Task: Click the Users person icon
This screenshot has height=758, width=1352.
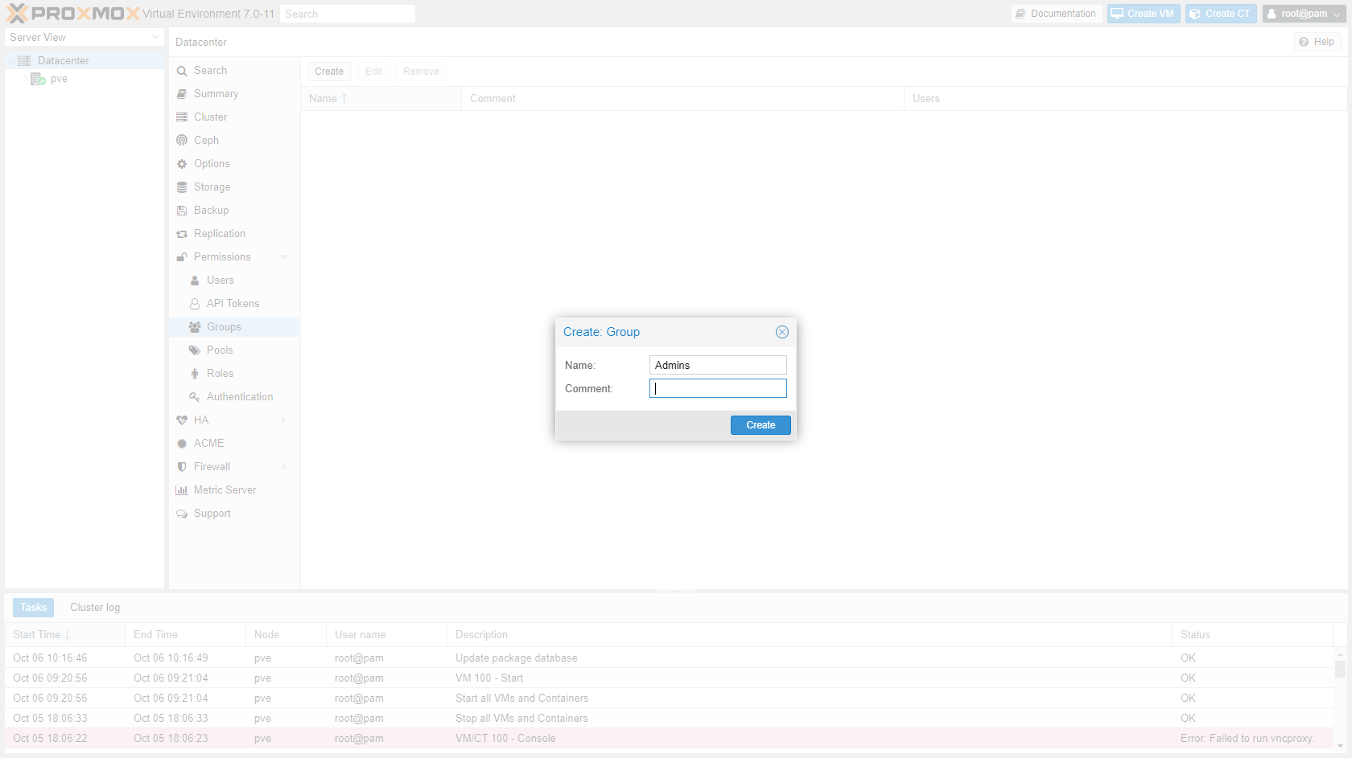Action: coord(195,281)
